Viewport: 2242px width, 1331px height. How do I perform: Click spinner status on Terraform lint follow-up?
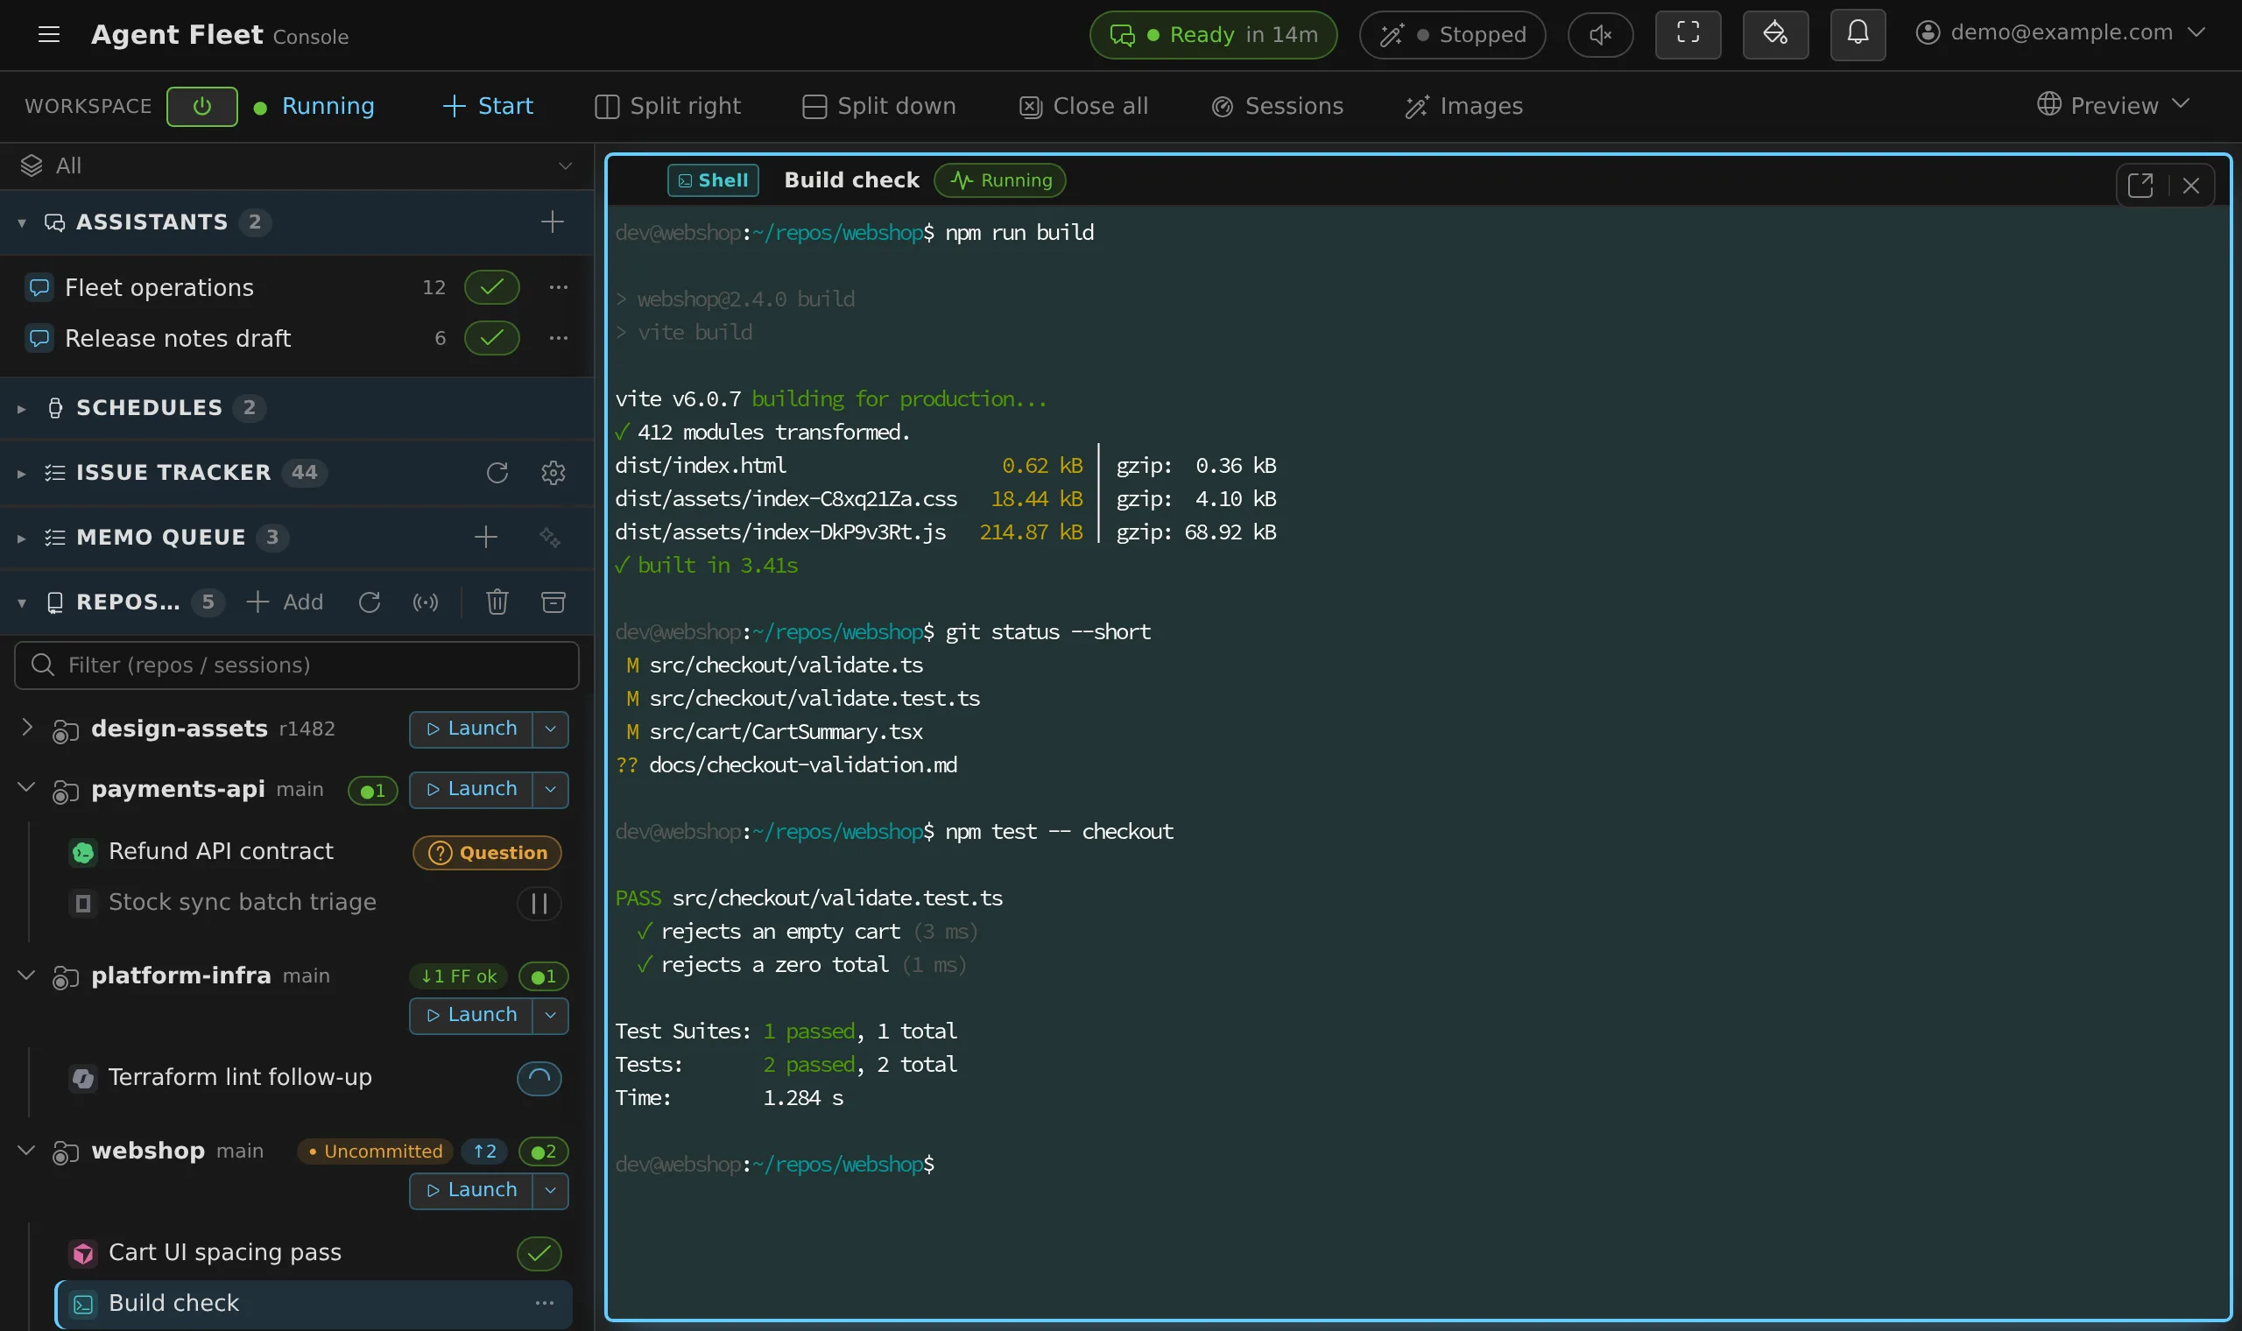click(x=539, y=1078)
